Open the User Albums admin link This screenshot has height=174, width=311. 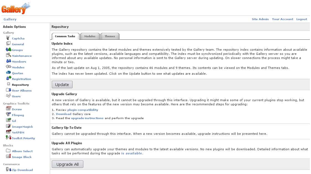22,90
